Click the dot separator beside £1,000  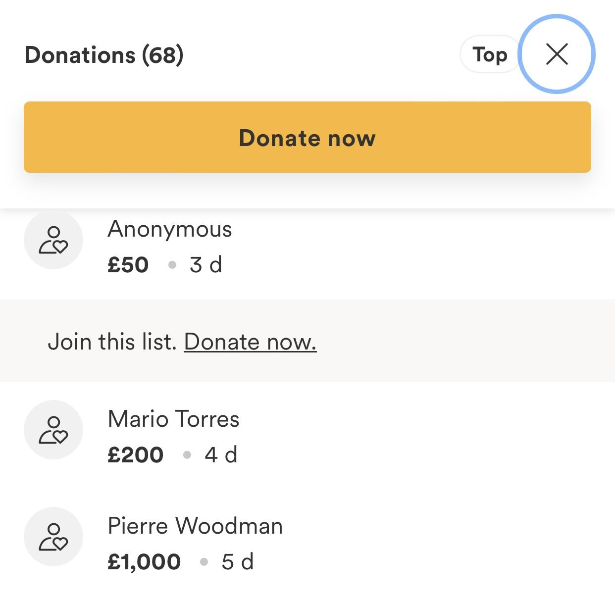[204, 562]
